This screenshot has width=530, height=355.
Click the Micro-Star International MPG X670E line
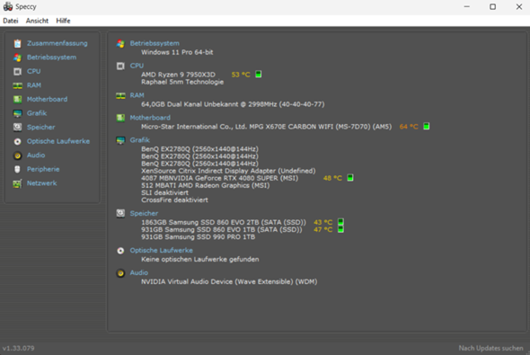tap(267, 127)
